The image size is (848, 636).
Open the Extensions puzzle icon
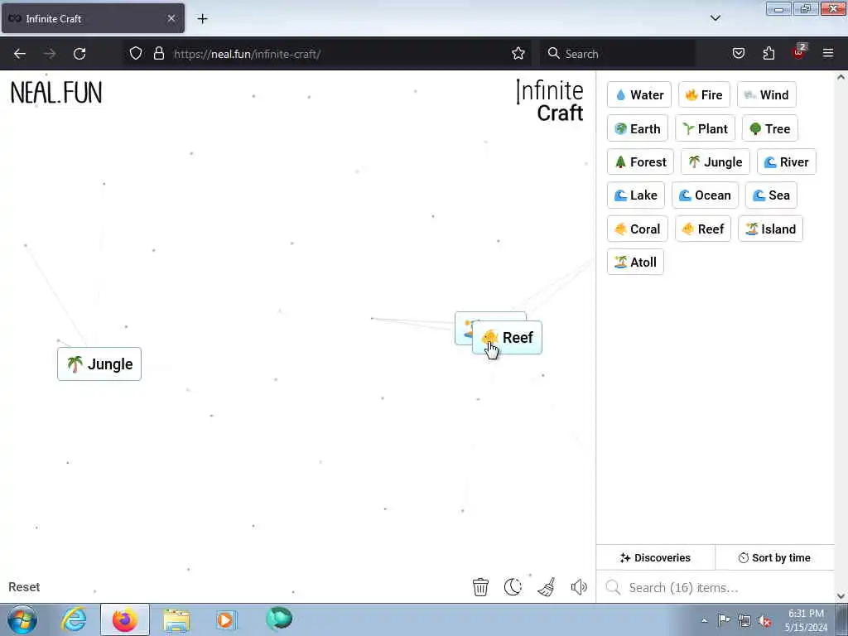tap(768, 53)
